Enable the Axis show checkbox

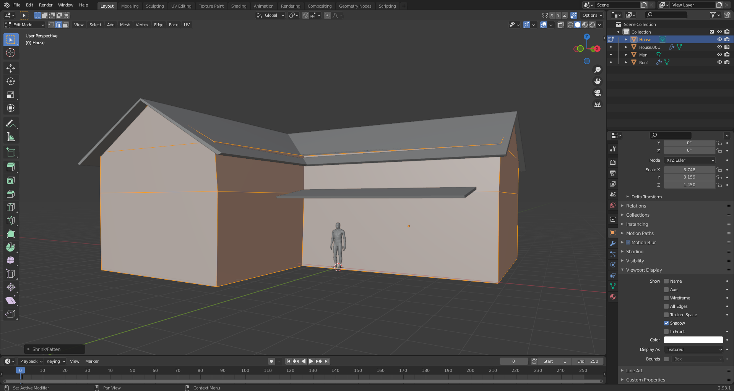coord(666,290)
